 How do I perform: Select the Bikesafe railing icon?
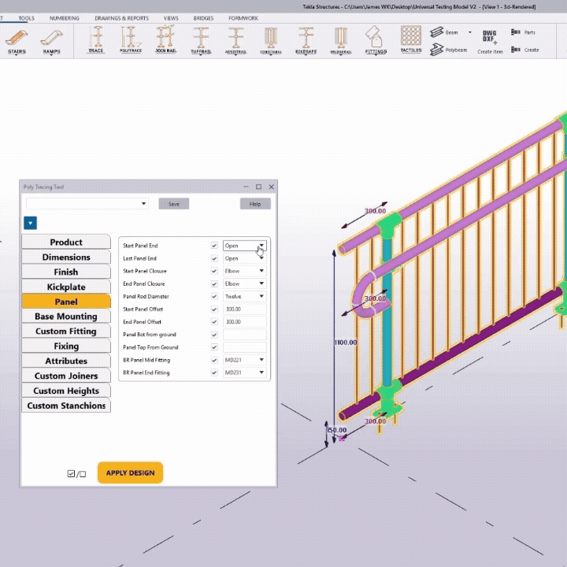pyautogui.click(x=306, y=39)
